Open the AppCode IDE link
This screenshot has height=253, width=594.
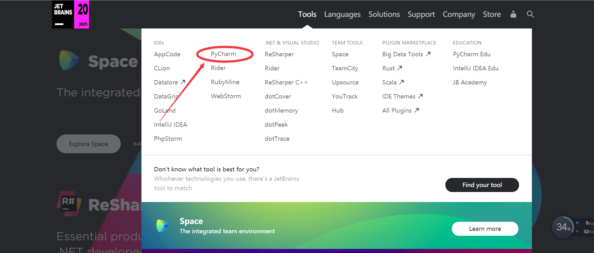(x=167, y=54)
